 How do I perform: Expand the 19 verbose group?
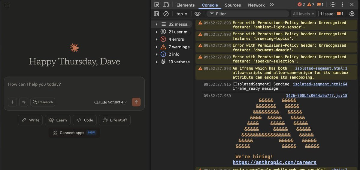tap(157, 62)
